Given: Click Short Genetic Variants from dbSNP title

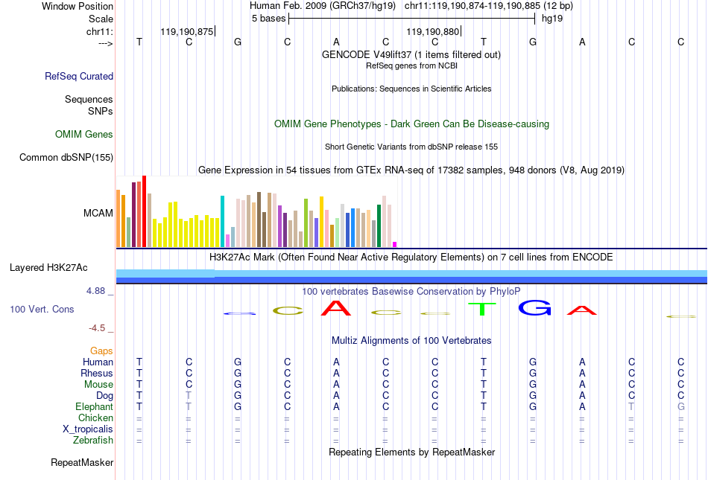Looking at the screenshot, I should click(x=411, y=147).
